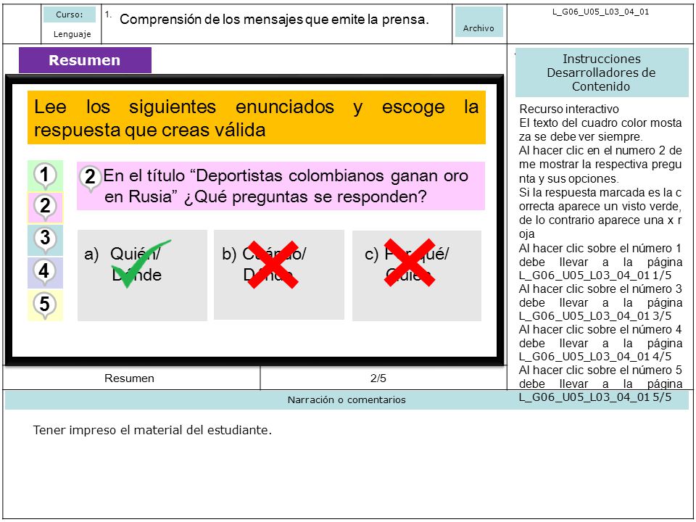Click the Archivo label cell

click(478, 21)
